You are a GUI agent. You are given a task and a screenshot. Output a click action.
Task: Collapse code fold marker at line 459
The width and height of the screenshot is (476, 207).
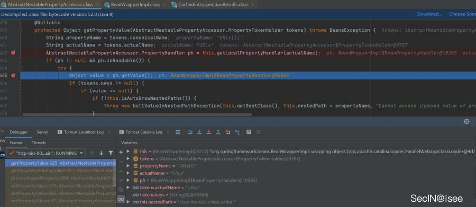20,30
